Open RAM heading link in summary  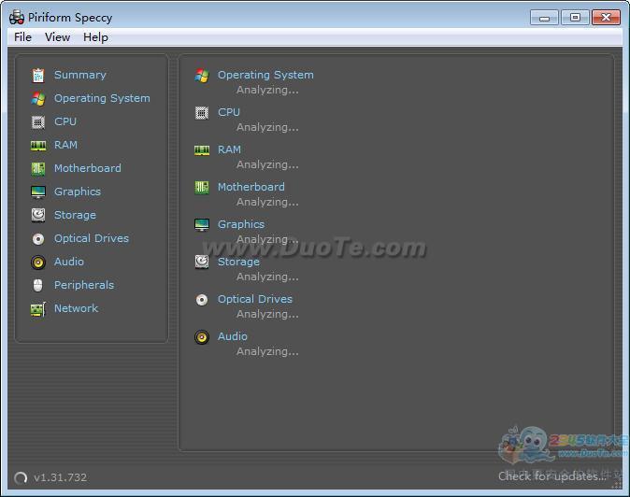point(229,149)
